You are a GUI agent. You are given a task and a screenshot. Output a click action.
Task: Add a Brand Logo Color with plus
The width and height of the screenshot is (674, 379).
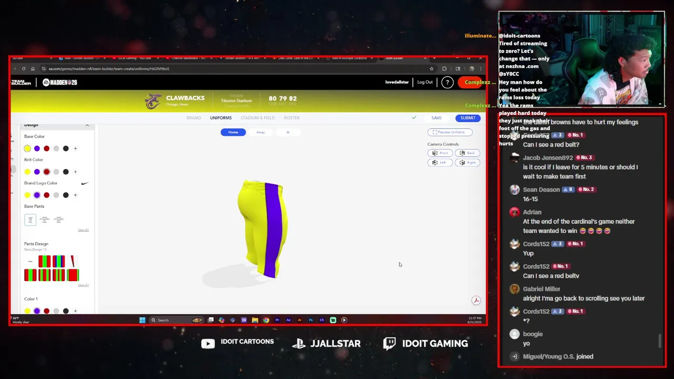point(75,195)
